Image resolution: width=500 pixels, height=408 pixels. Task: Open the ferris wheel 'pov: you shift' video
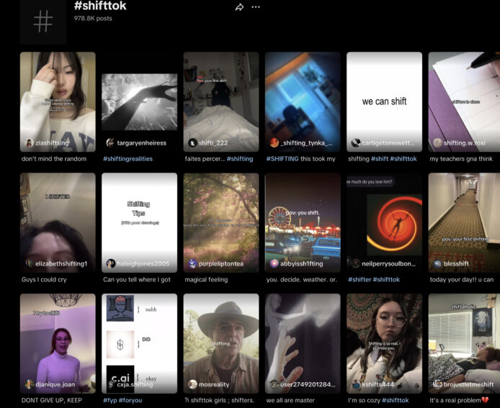click(x=303, y=216)
